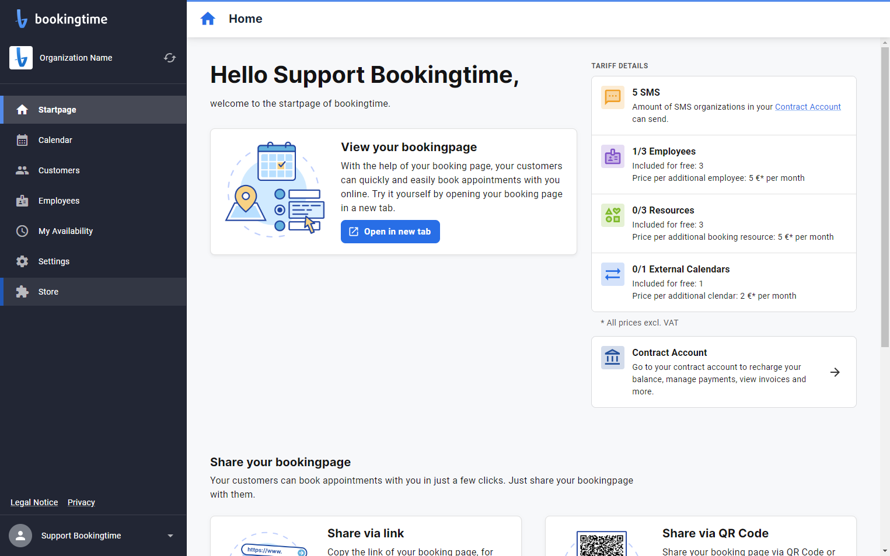Open the Legal Notice link
890x556 pixels.
(34, 502)
